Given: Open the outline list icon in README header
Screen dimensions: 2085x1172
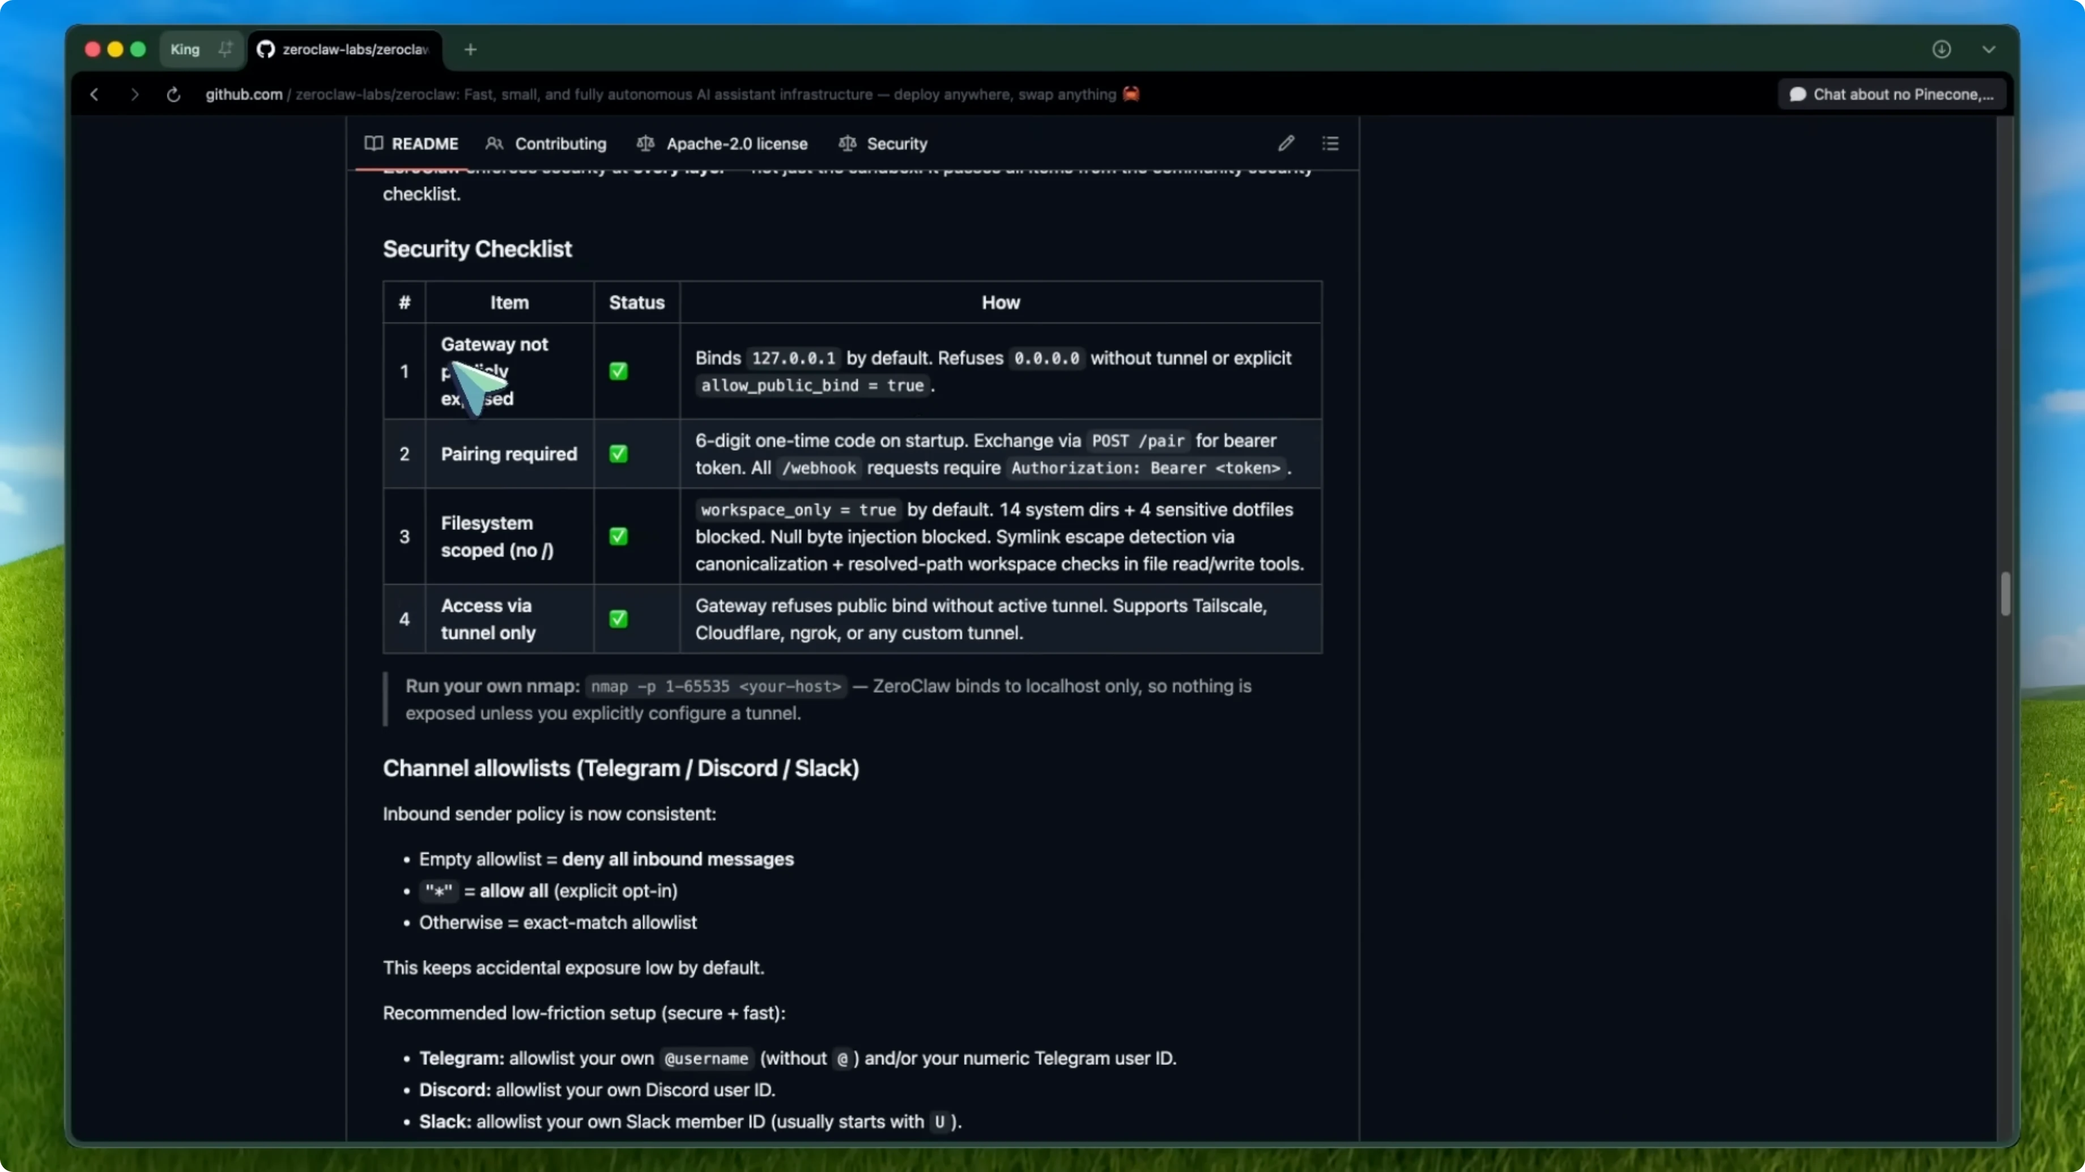Looking at the screenshot, I should [1330, 143].
